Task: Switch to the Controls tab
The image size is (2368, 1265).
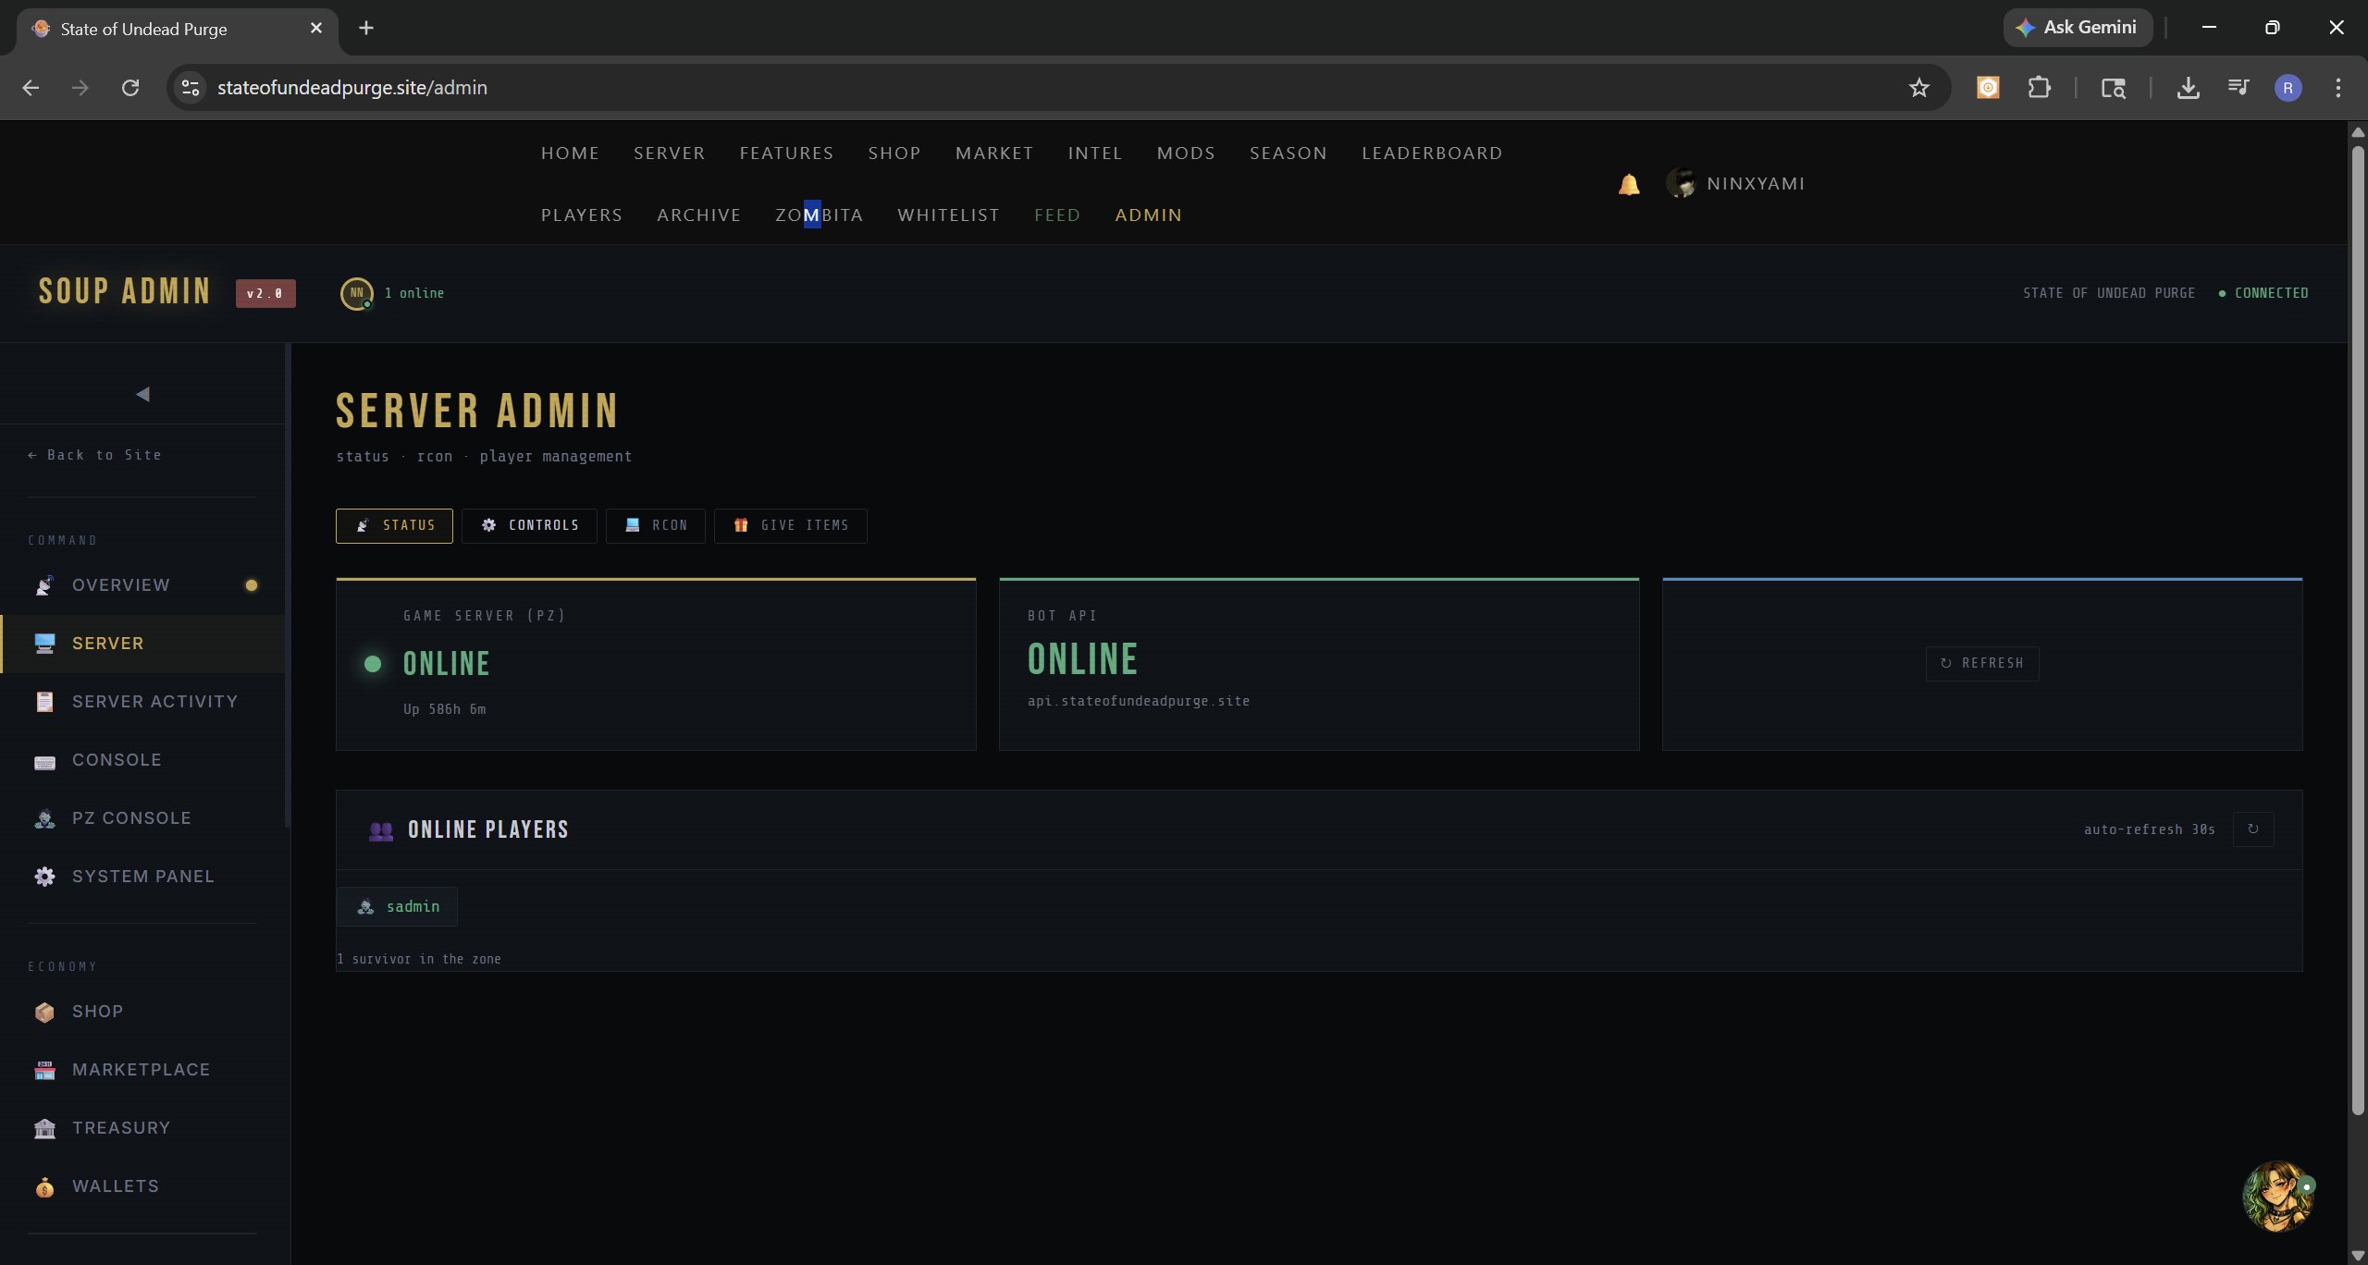Action: [529, 525]
